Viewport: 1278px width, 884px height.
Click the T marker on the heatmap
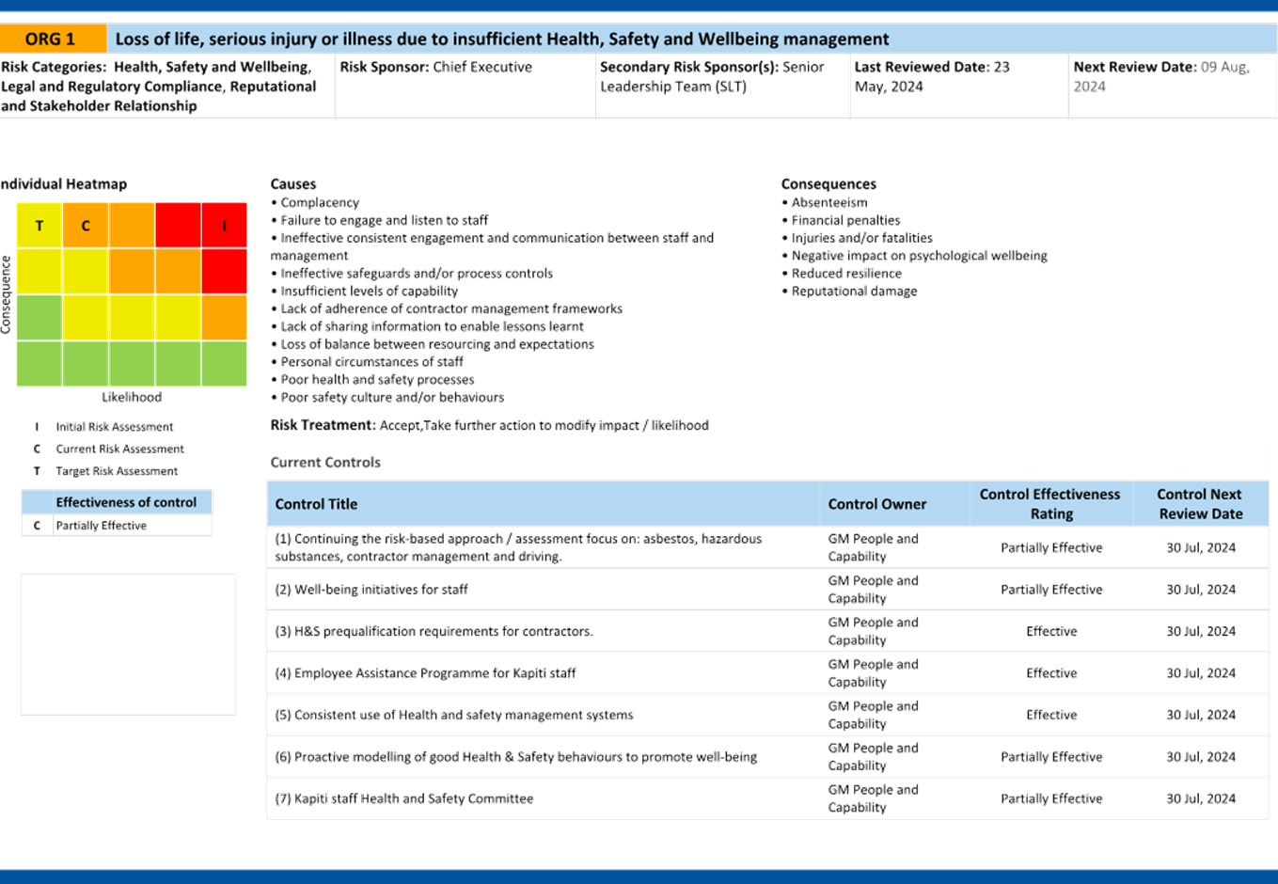pos(39,226)
